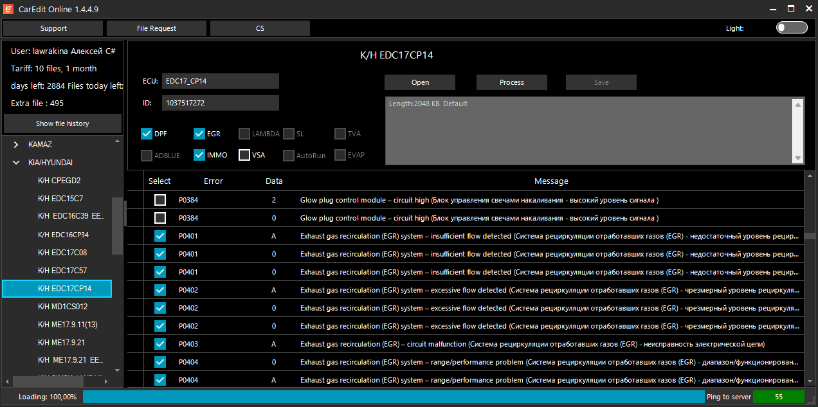Expand the KAMAZ tree node
This screenshot has height=407, width=818.
tap(16, 145)
